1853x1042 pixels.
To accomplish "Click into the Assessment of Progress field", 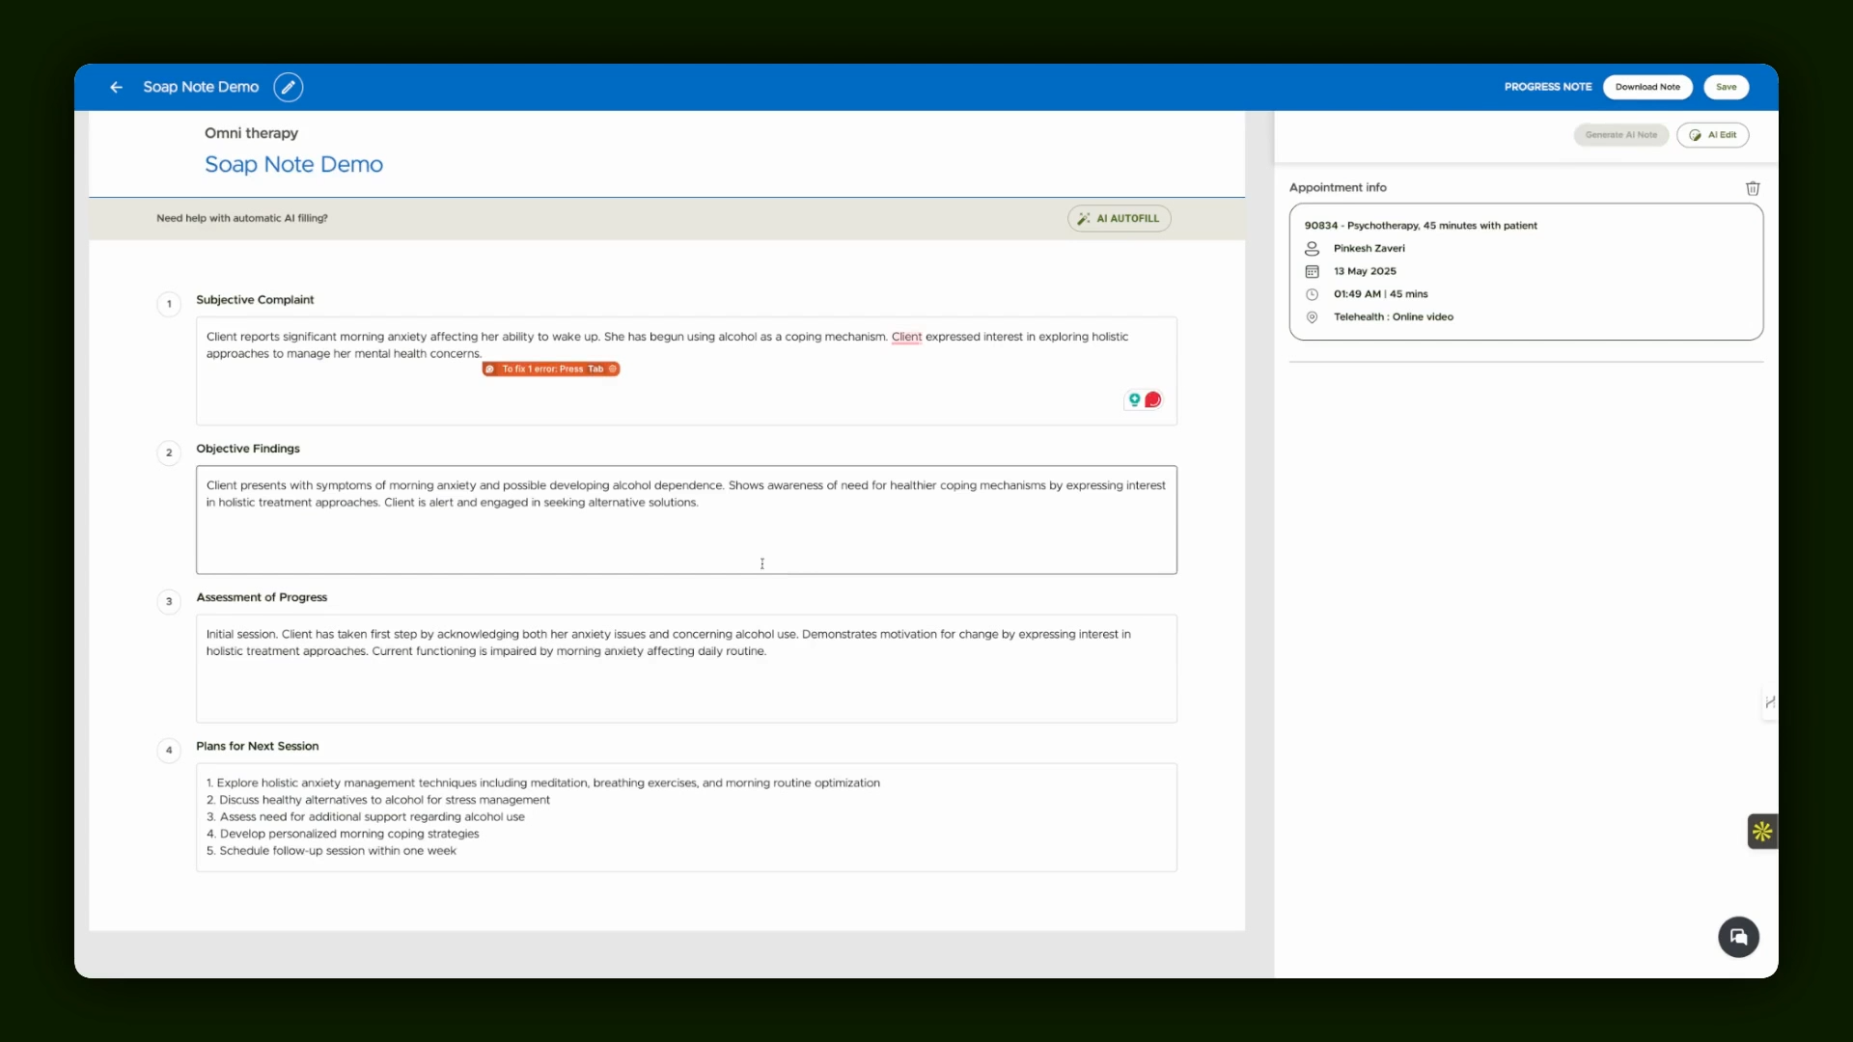I will [686, 669].
